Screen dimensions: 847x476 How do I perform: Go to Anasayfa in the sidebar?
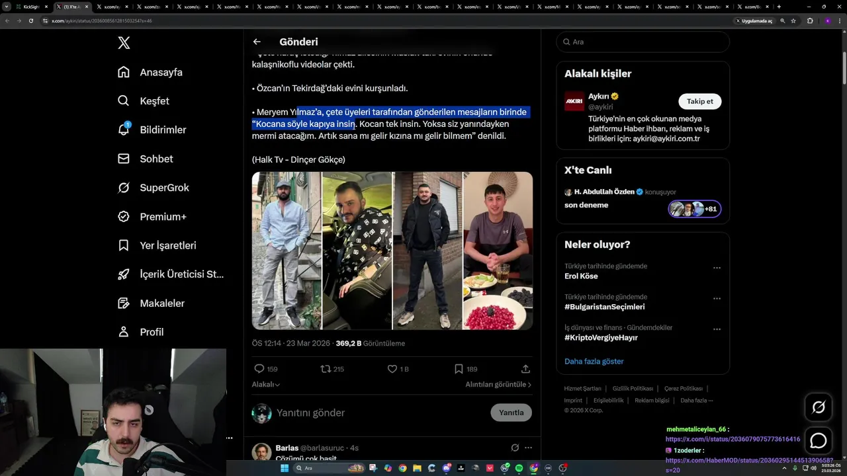[150, 72]
